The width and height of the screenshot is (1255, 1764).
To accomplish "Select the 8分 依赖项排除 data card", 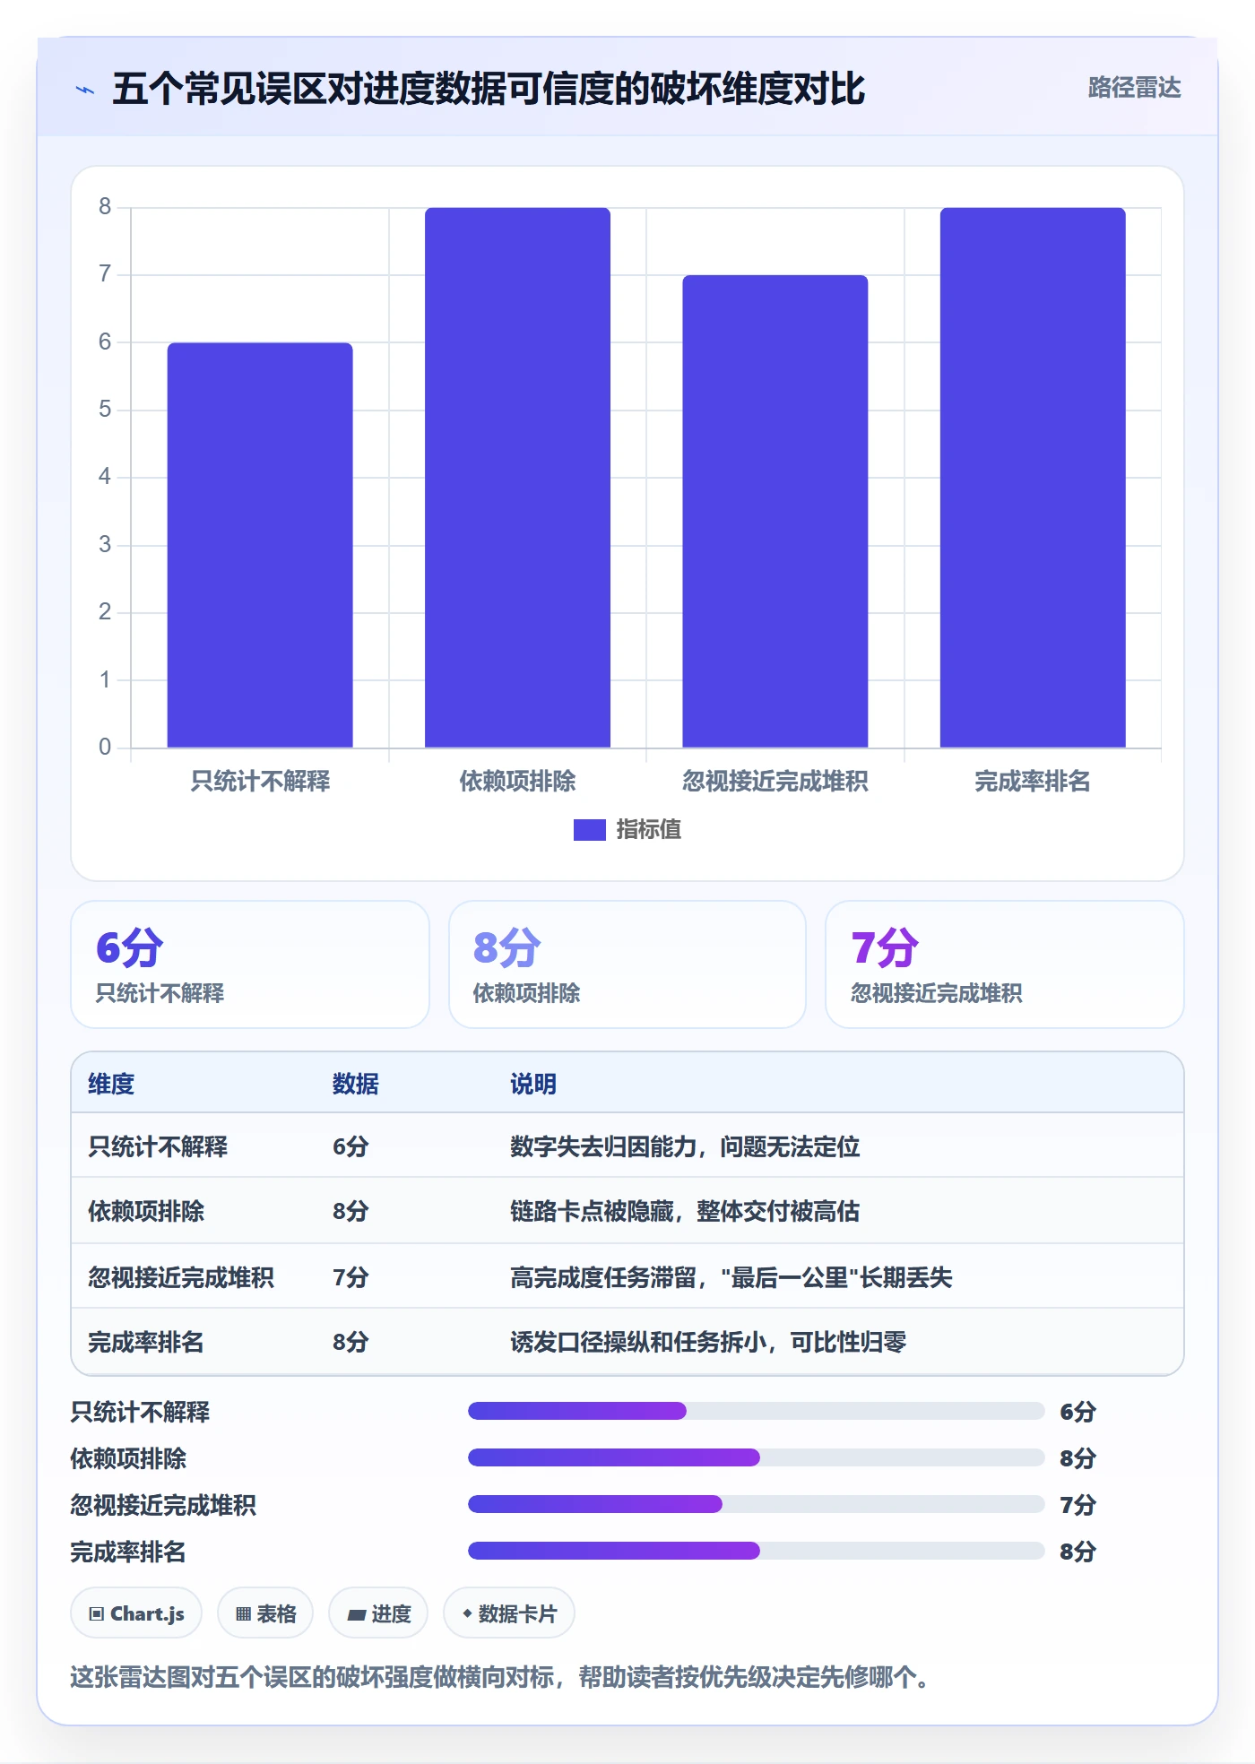I will [x=627, y=964].
